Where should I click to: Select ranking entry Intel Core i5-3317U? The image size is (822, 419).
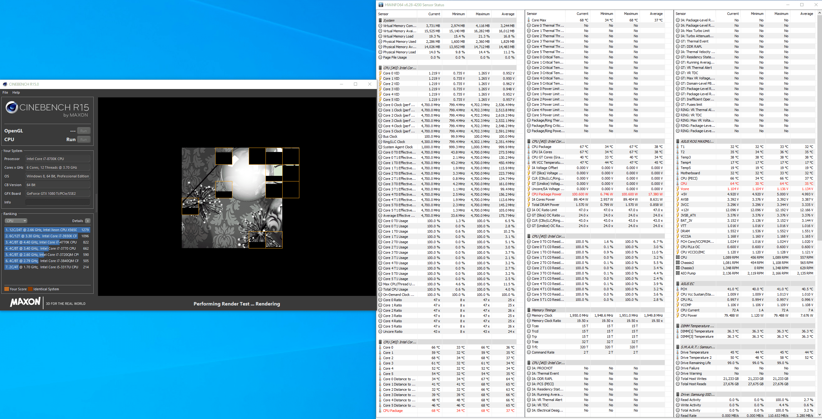[x=47, y=267]
